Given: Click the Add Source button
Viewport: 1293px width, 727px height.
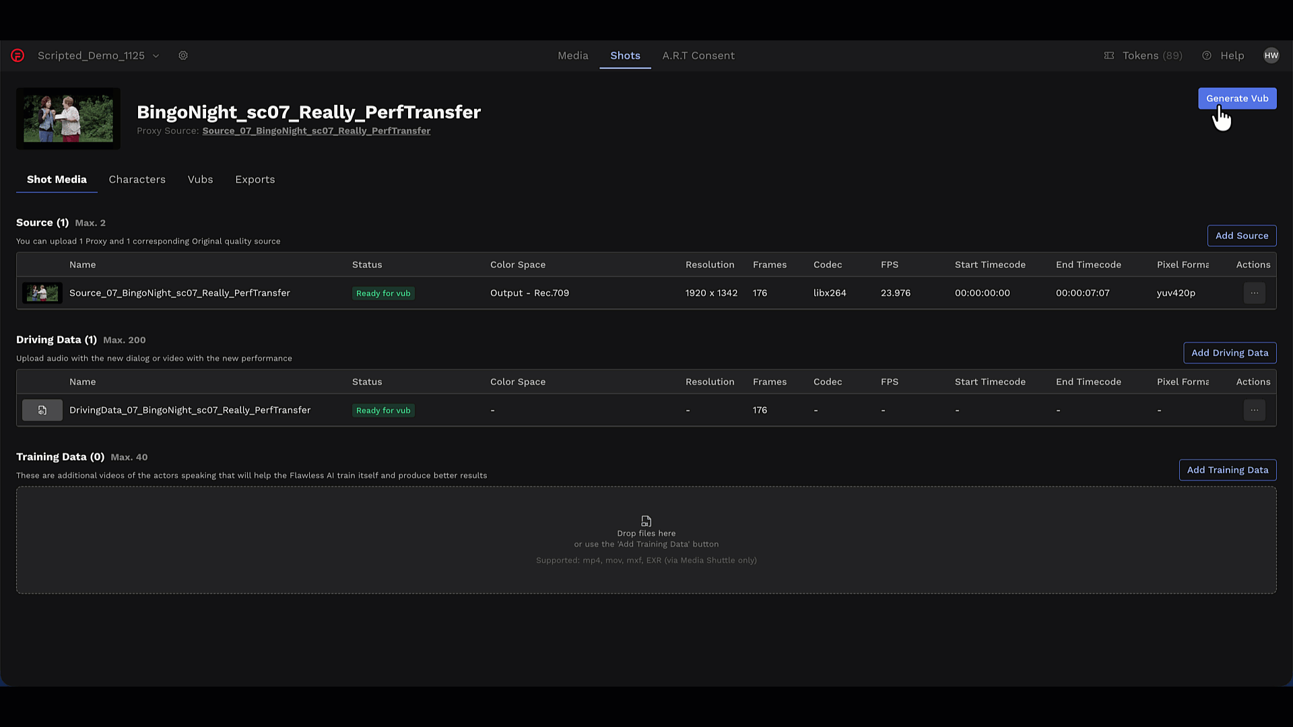Looking at the screenshot, I should click(1241, 236).
